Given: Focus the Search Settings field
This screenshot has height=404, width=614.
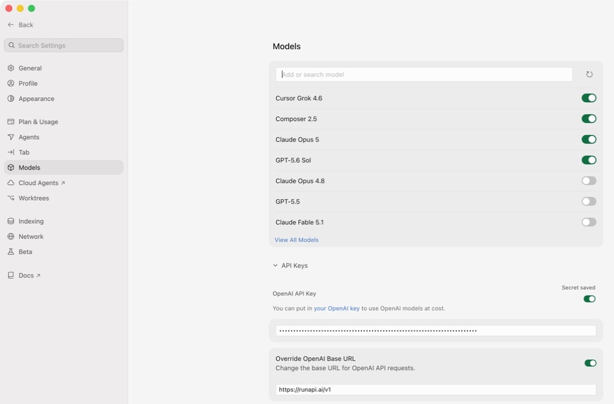Looking at the screenshot, I should (64, 46).
